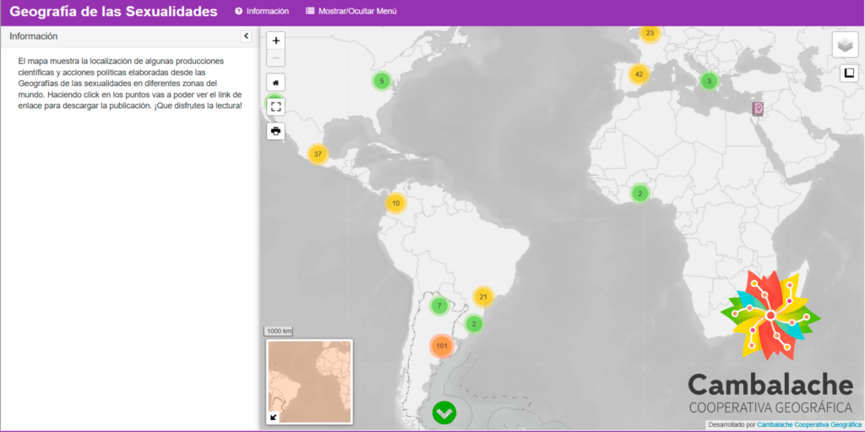Click the Cambalache logo
The width and height of the screenshot is (865, 432).
770,343
